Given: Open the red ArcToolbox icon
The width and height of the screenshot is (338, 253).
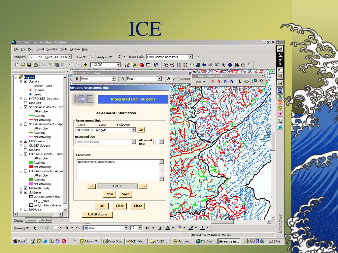Looking at the screenshot, I should 142,65.
